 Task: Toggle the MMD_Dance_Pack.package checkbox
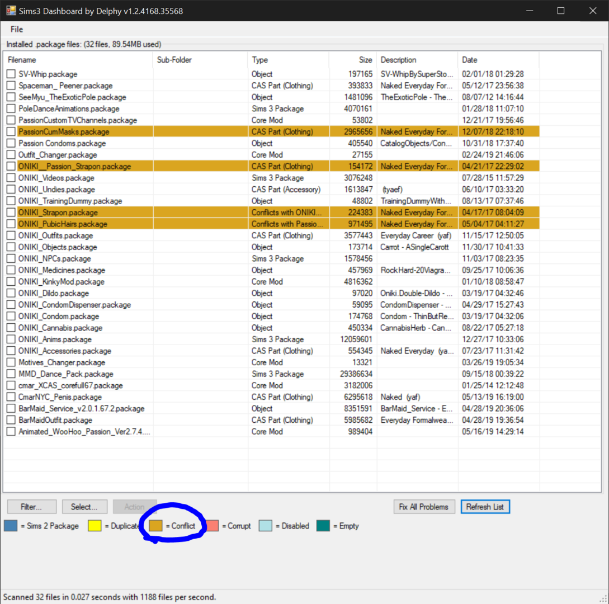[x=11, y=374]
